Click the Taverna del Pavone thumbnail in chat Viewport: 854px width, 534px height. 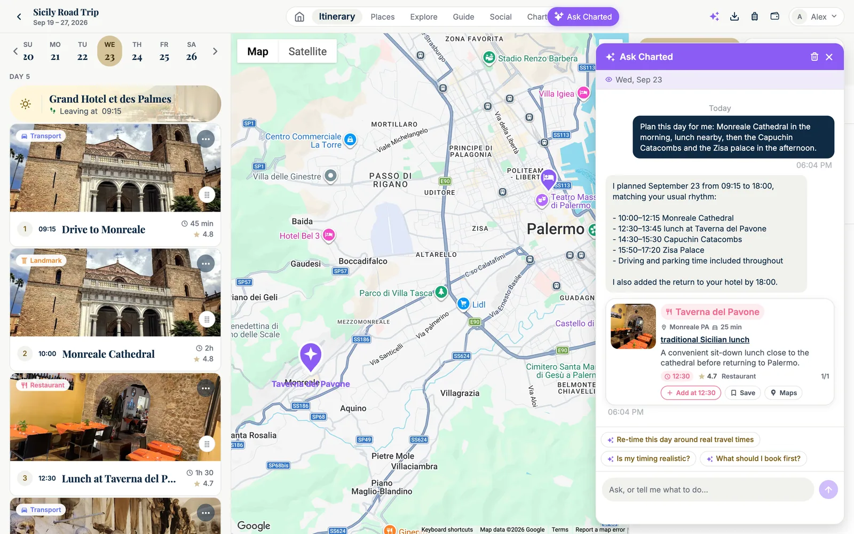click(633, 326)
